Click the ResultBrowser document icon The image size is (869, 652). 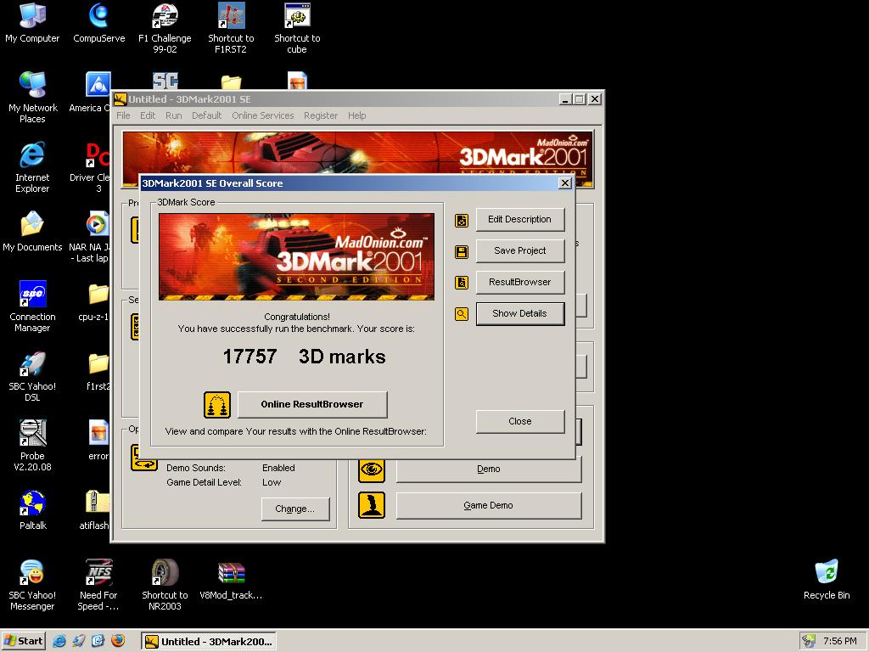[462, 283]
